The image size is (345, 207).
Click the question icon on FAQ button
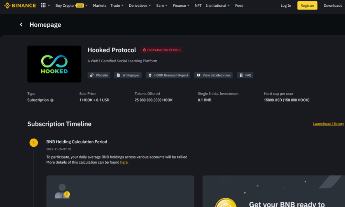tap(241, 75)
